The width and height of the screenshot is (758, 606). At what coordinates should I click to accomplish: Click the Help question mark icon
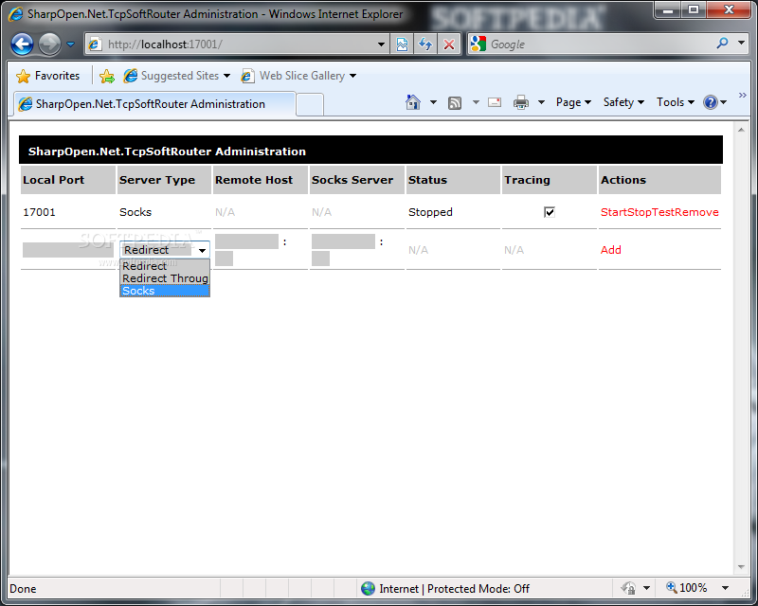[711, 102]
